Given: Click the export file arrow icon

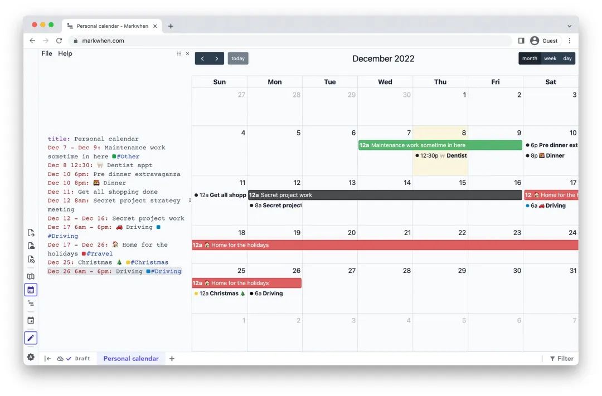Looking at the screenshot, I should click(31, 233).
